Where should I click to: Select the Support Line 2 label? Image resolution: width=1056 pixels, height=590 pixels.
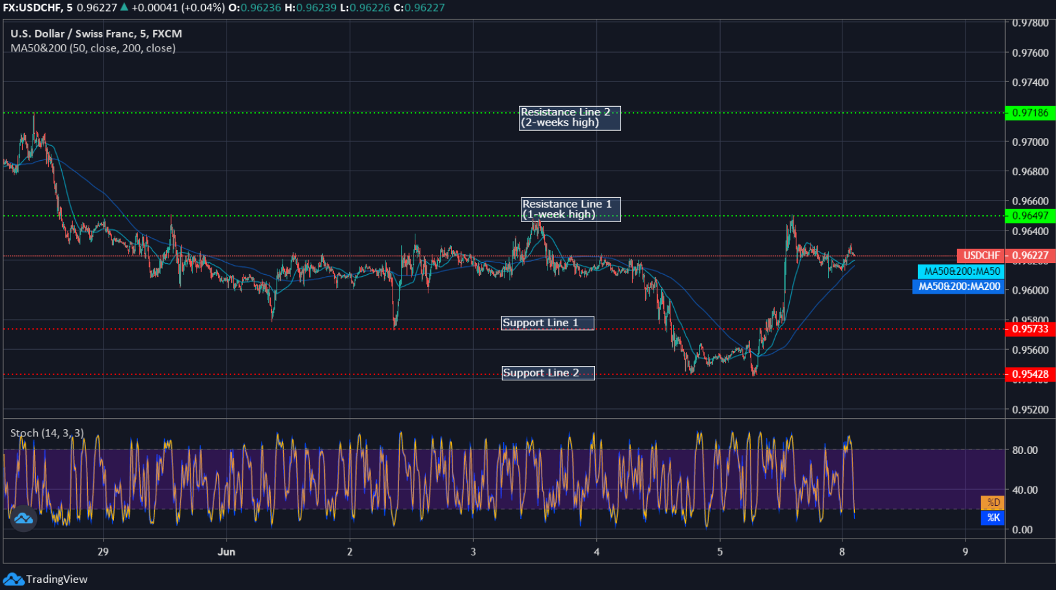click(x=548, y=372)
